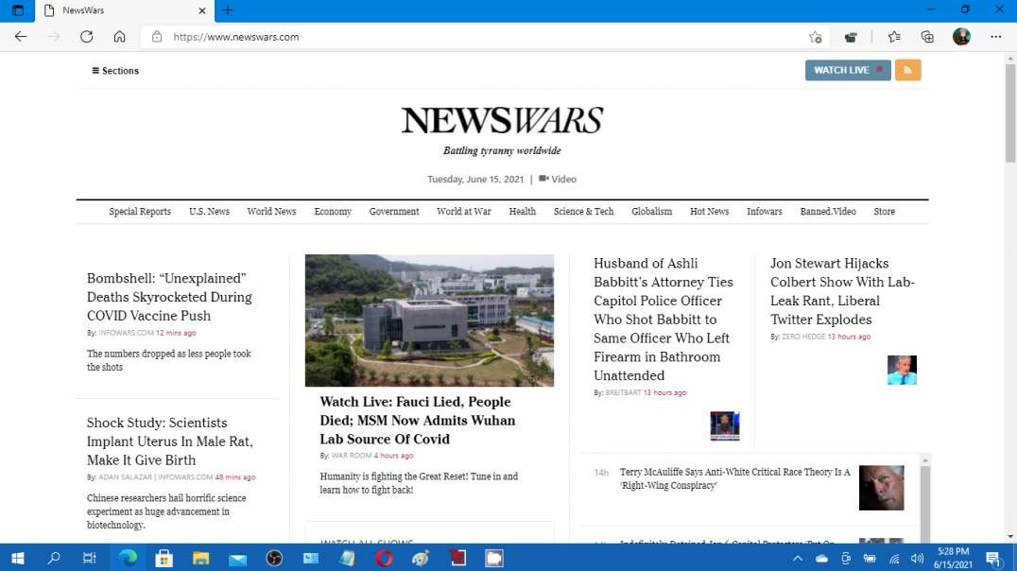Refresh the NewsWars page
The height and width of the screenshot is (571, 1017).
(x=86, y=37)
